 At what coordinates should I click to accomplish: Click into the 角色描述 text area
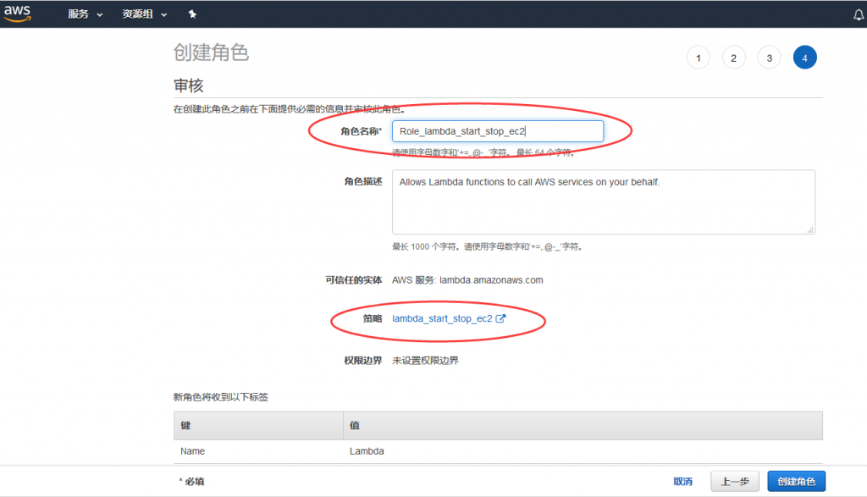pyautogui.click(x=603, y=202)
